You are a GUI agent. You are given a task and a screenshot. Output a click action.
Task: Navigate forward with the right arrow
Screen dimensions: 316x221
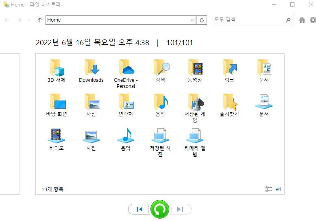tap(19, 20)
